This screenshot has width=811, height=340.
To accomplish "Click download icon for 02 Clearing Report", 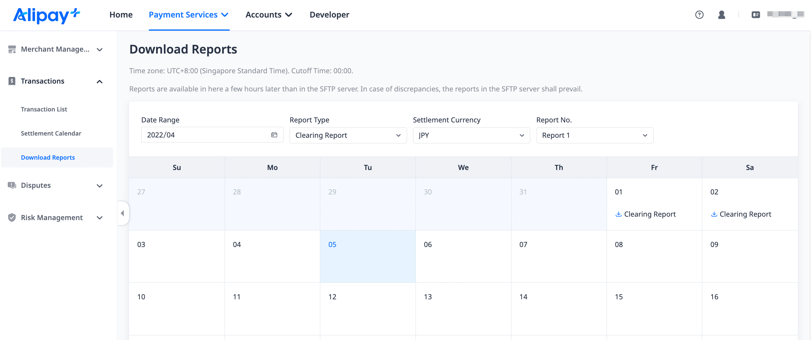I will coord(714,214).
